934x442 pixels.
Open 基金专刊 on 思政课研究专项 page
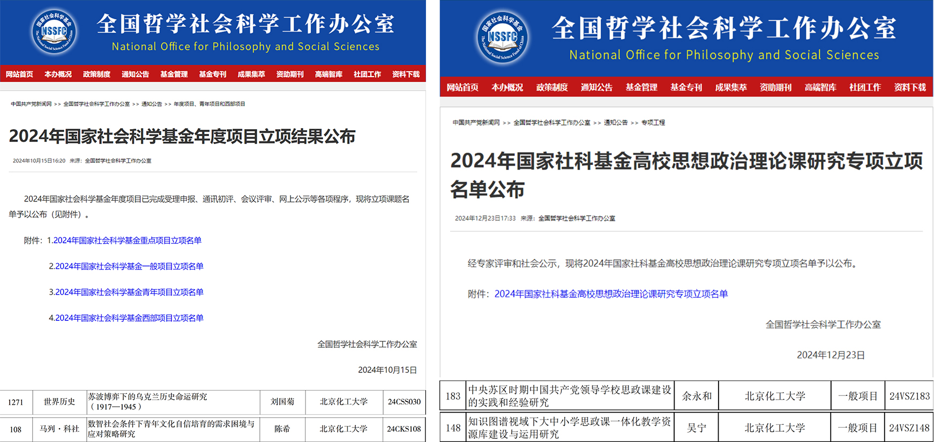[686, 87]
